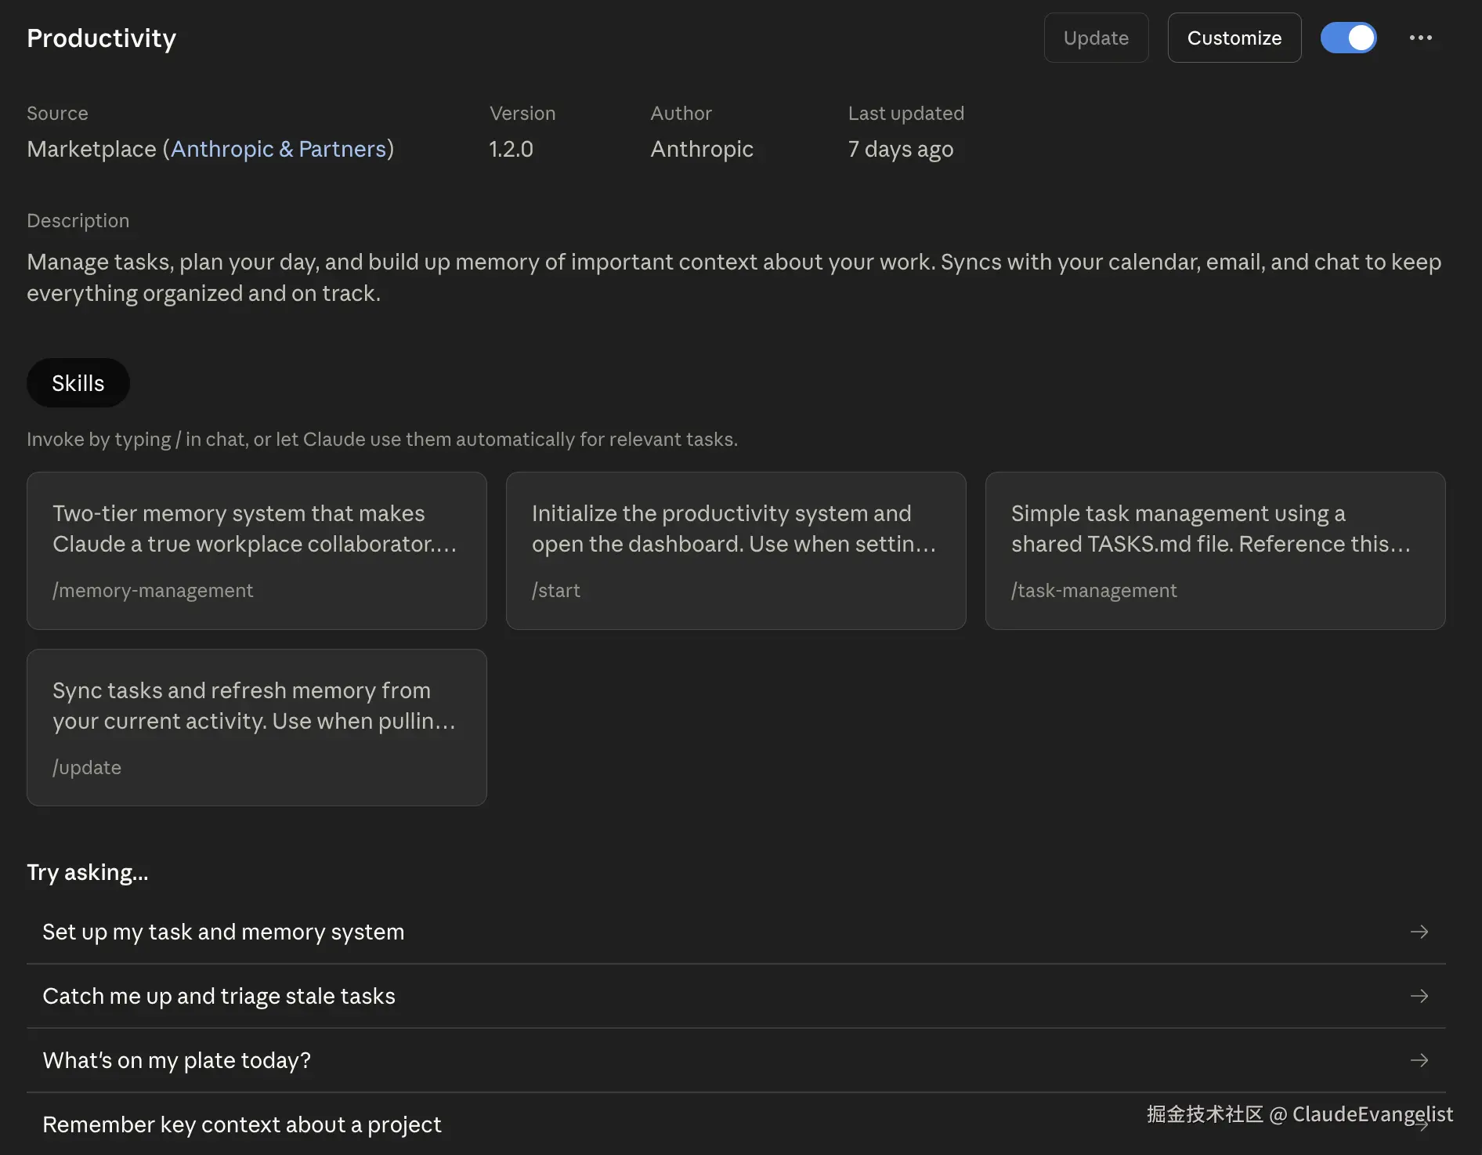The width and height of the screenshot is (1482, 1155).
Task: Click the version number 1.2.0
Action: 511,149
